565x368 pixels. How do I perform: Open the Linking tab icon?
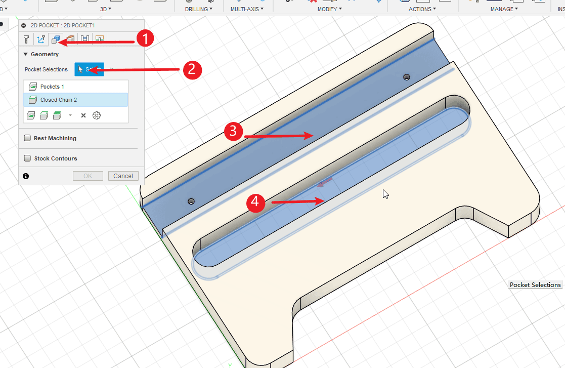100,39
